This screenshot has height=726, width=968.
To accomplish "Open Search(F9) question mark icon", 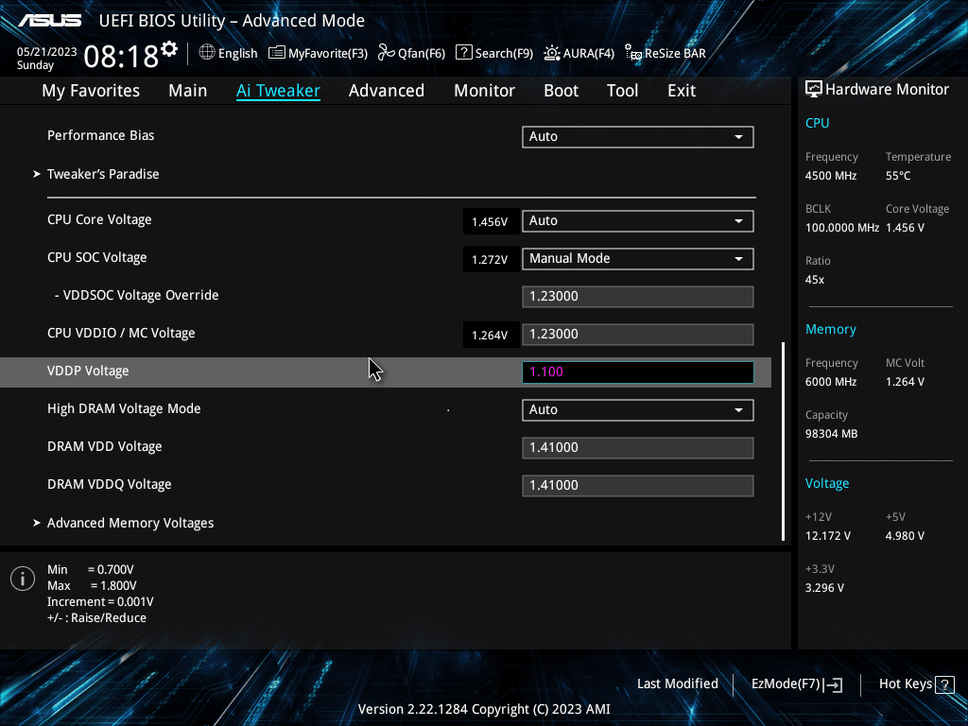I will tap(463, 53).
